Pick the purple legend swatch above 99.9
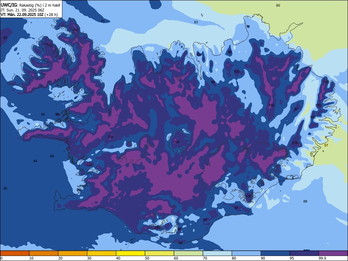Viewport: 348px width, 261px height. click(333, 253)
